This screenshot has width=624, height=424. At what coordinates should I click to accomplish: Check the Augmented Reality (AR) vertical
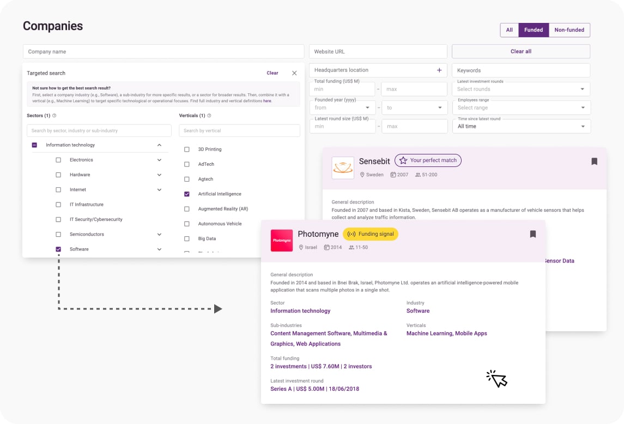(x=186, y=209)
